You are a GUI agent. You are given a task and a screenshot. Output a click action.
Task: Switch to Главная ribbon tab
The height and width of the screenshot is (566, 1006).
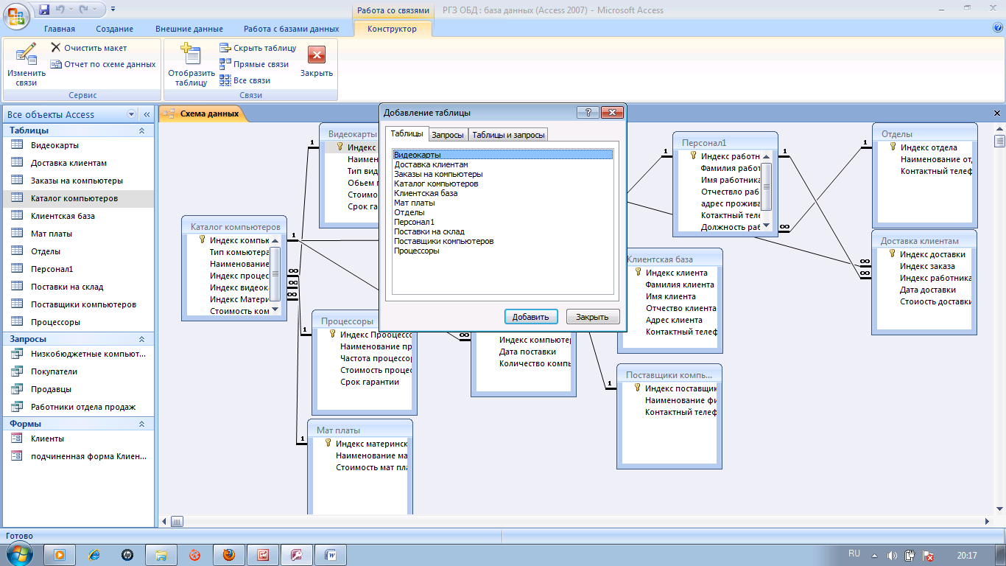60,29
